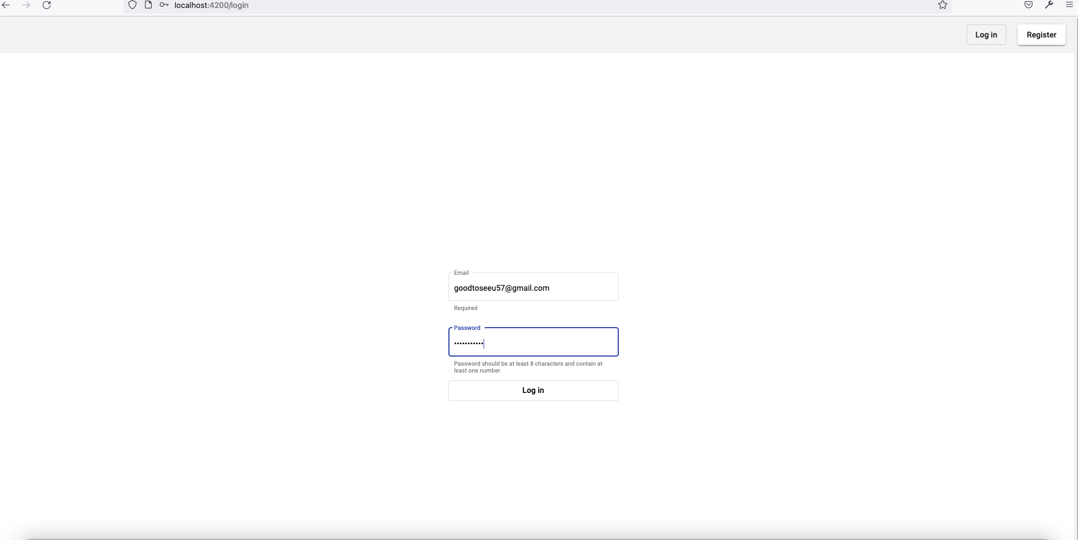1078x540 pixels.
Task: Click inside the Email input field
Action: point(533,288)
